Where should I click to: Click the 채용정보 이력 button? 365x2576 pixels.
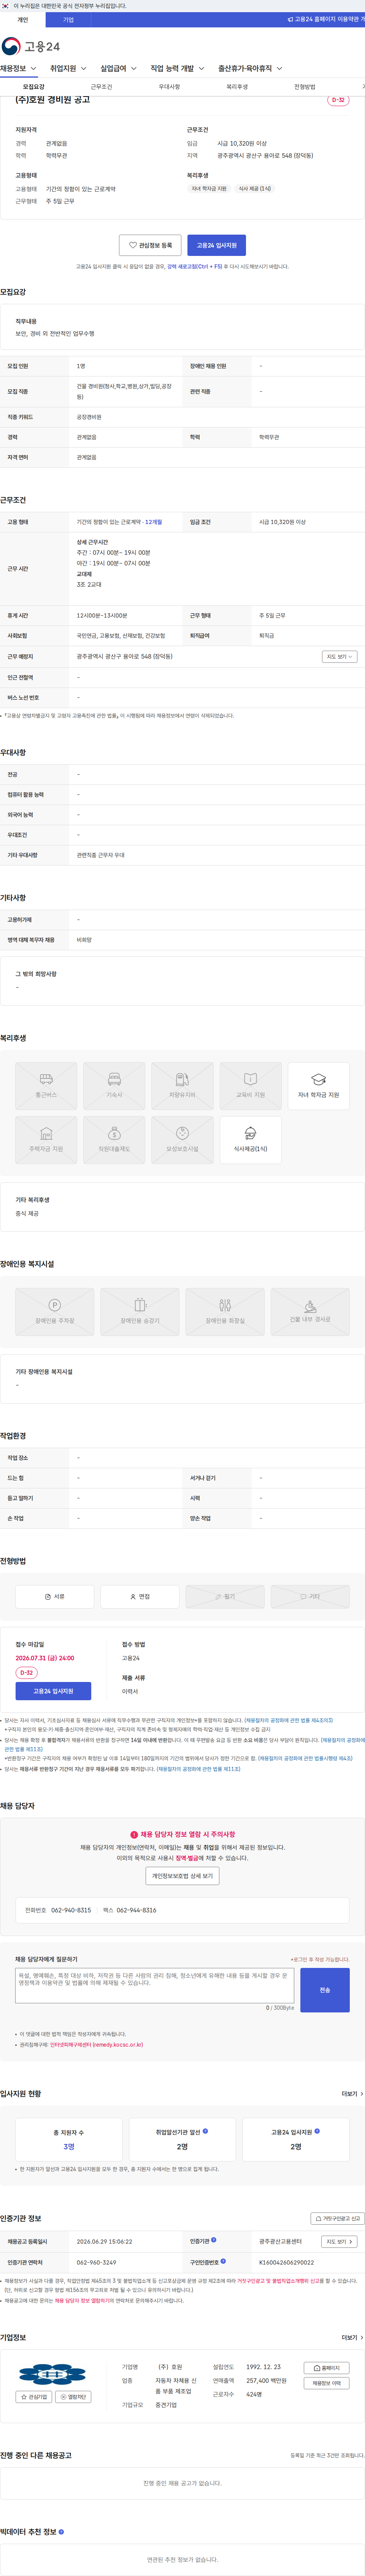pos(327,2383)
